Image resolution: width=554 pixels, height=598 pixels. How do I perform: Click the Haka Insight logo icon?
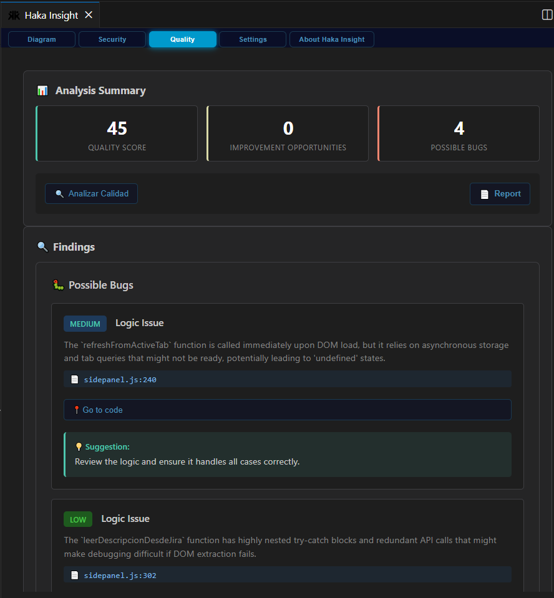(14, 15)
